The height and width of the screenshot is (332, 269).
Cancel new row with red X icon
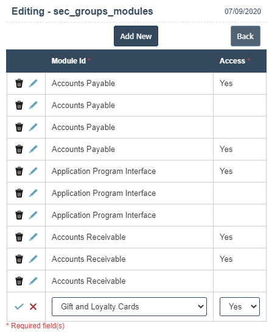(x=33, y=306)
